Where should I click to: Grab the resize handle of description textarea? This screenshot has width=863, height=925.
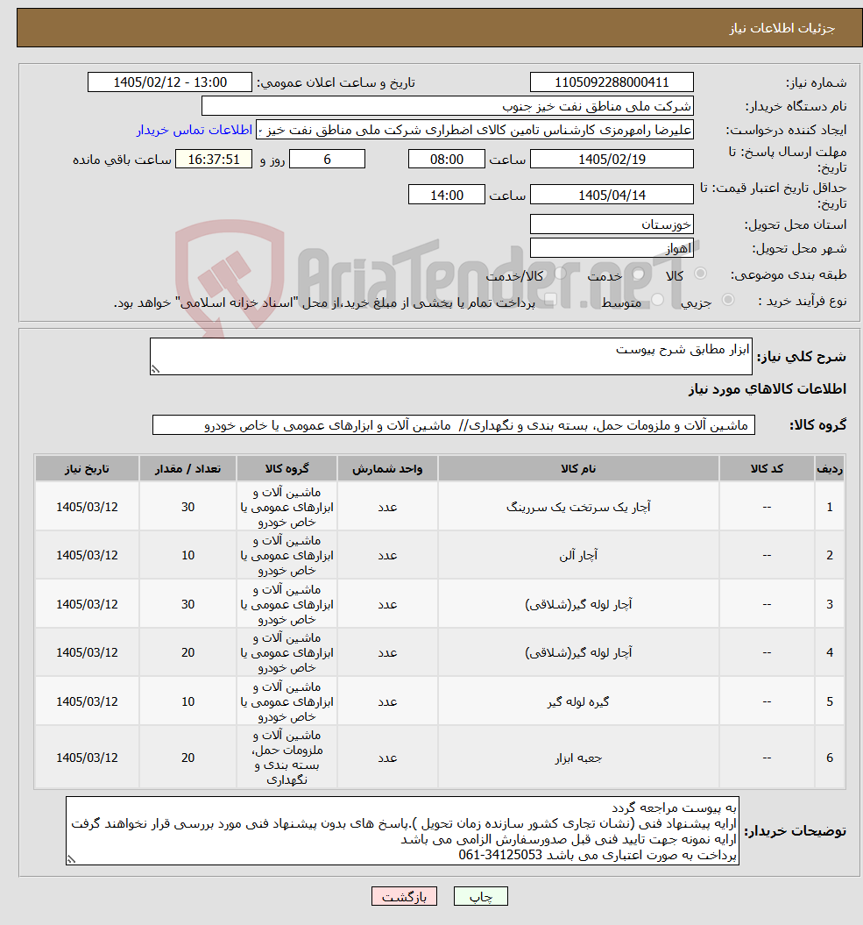tap(155, 369)
